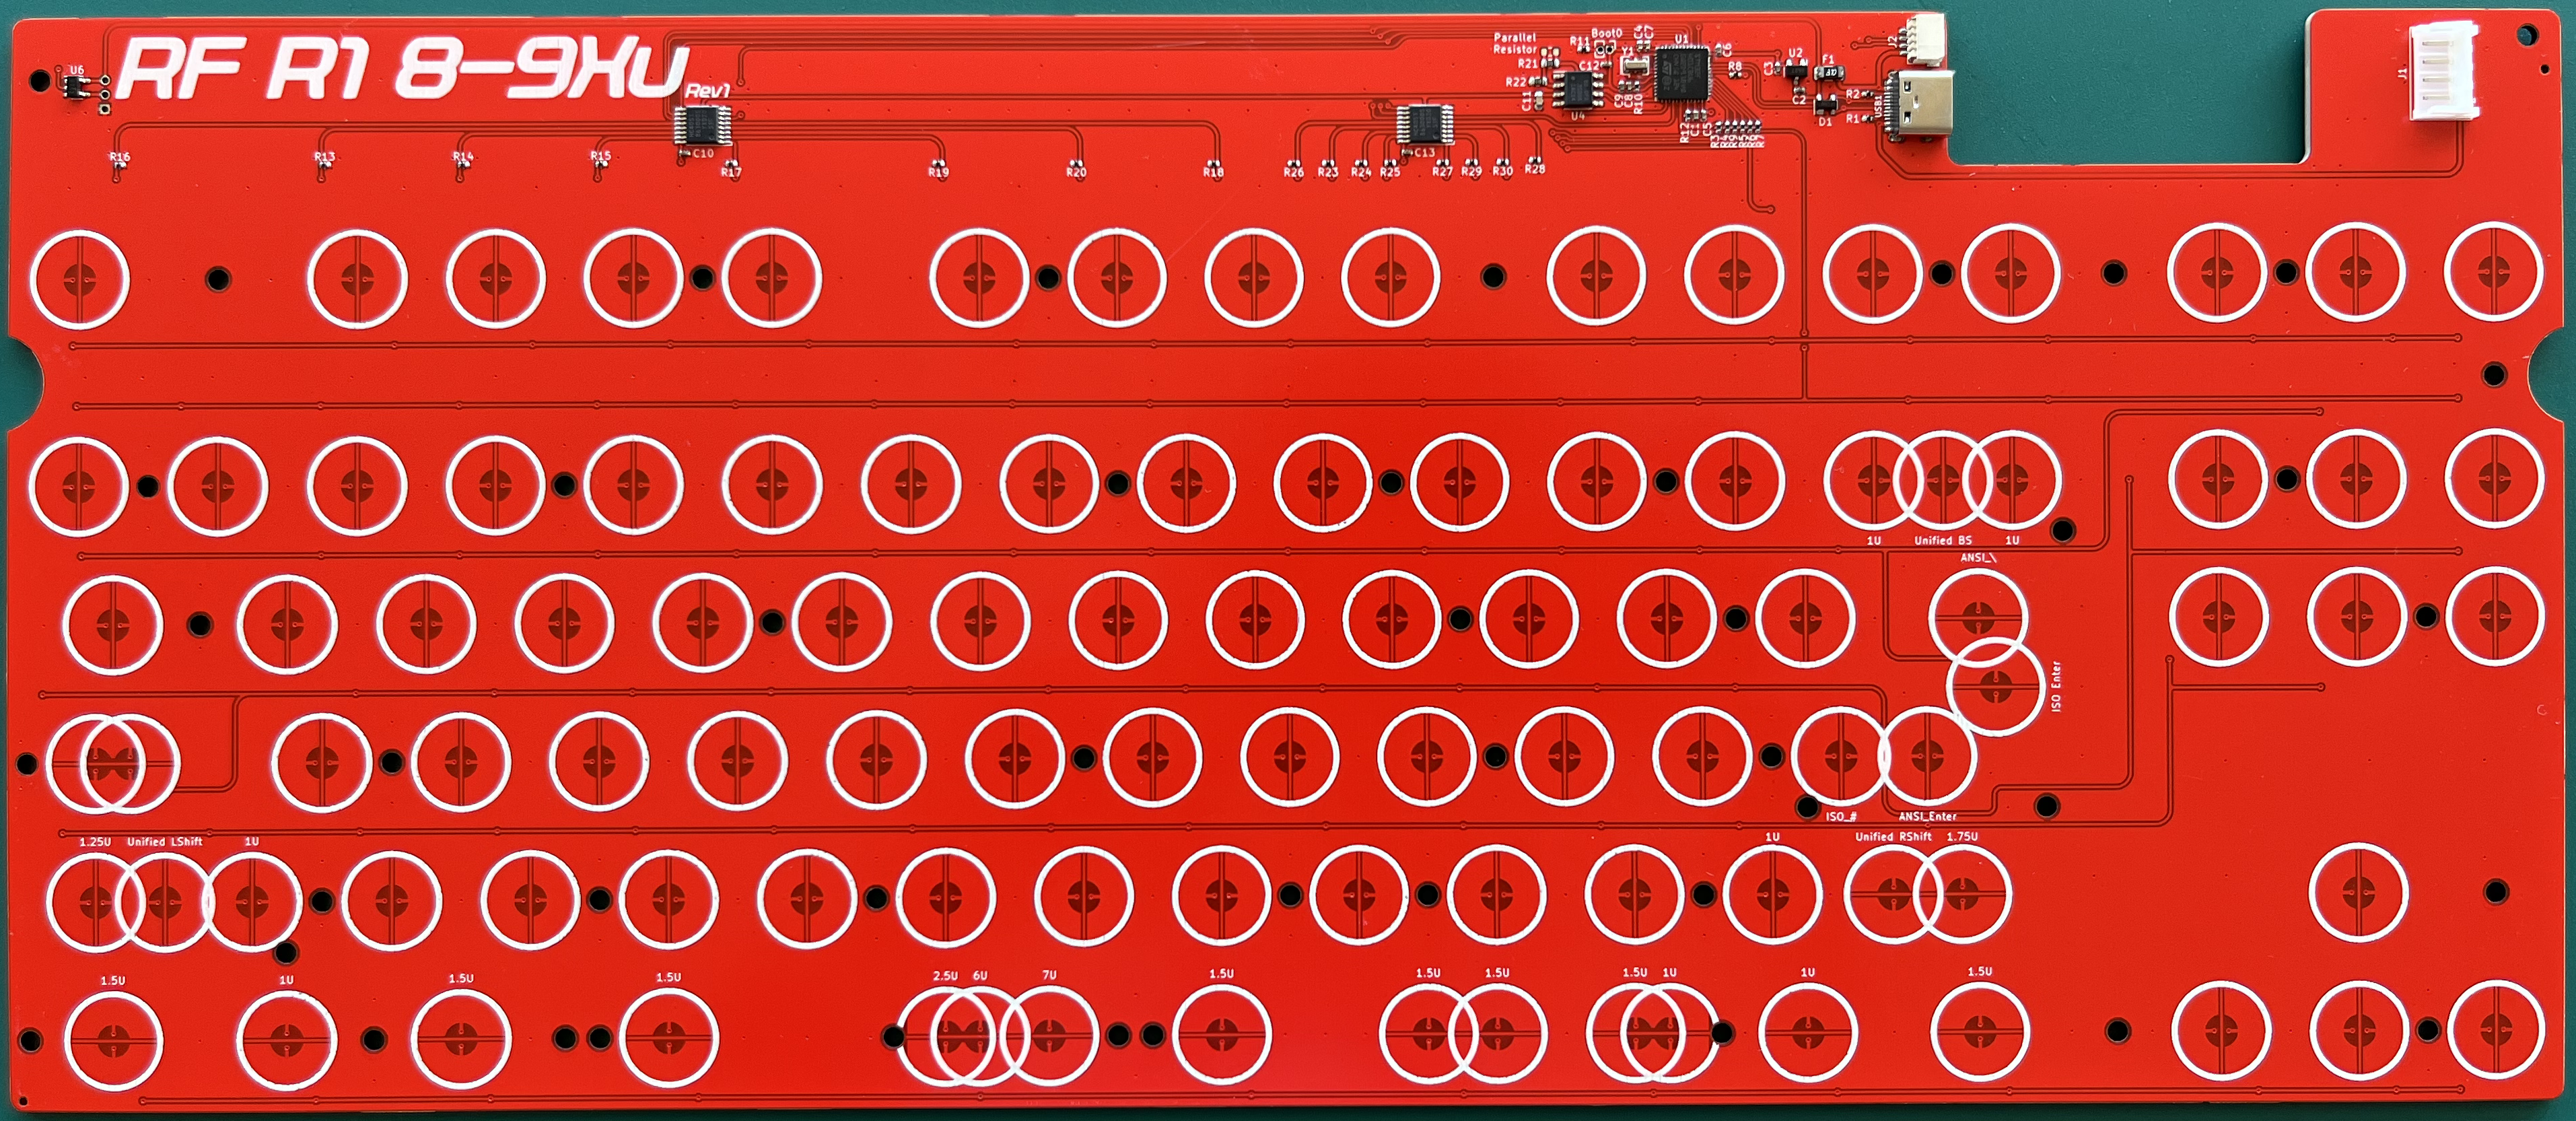Click the "6U" spacebar label
This screenshot has width=2576, height=1121.
click(x=980, y=975)
